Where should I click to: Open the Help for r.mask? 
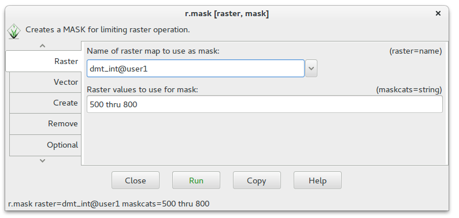(317, 181)
